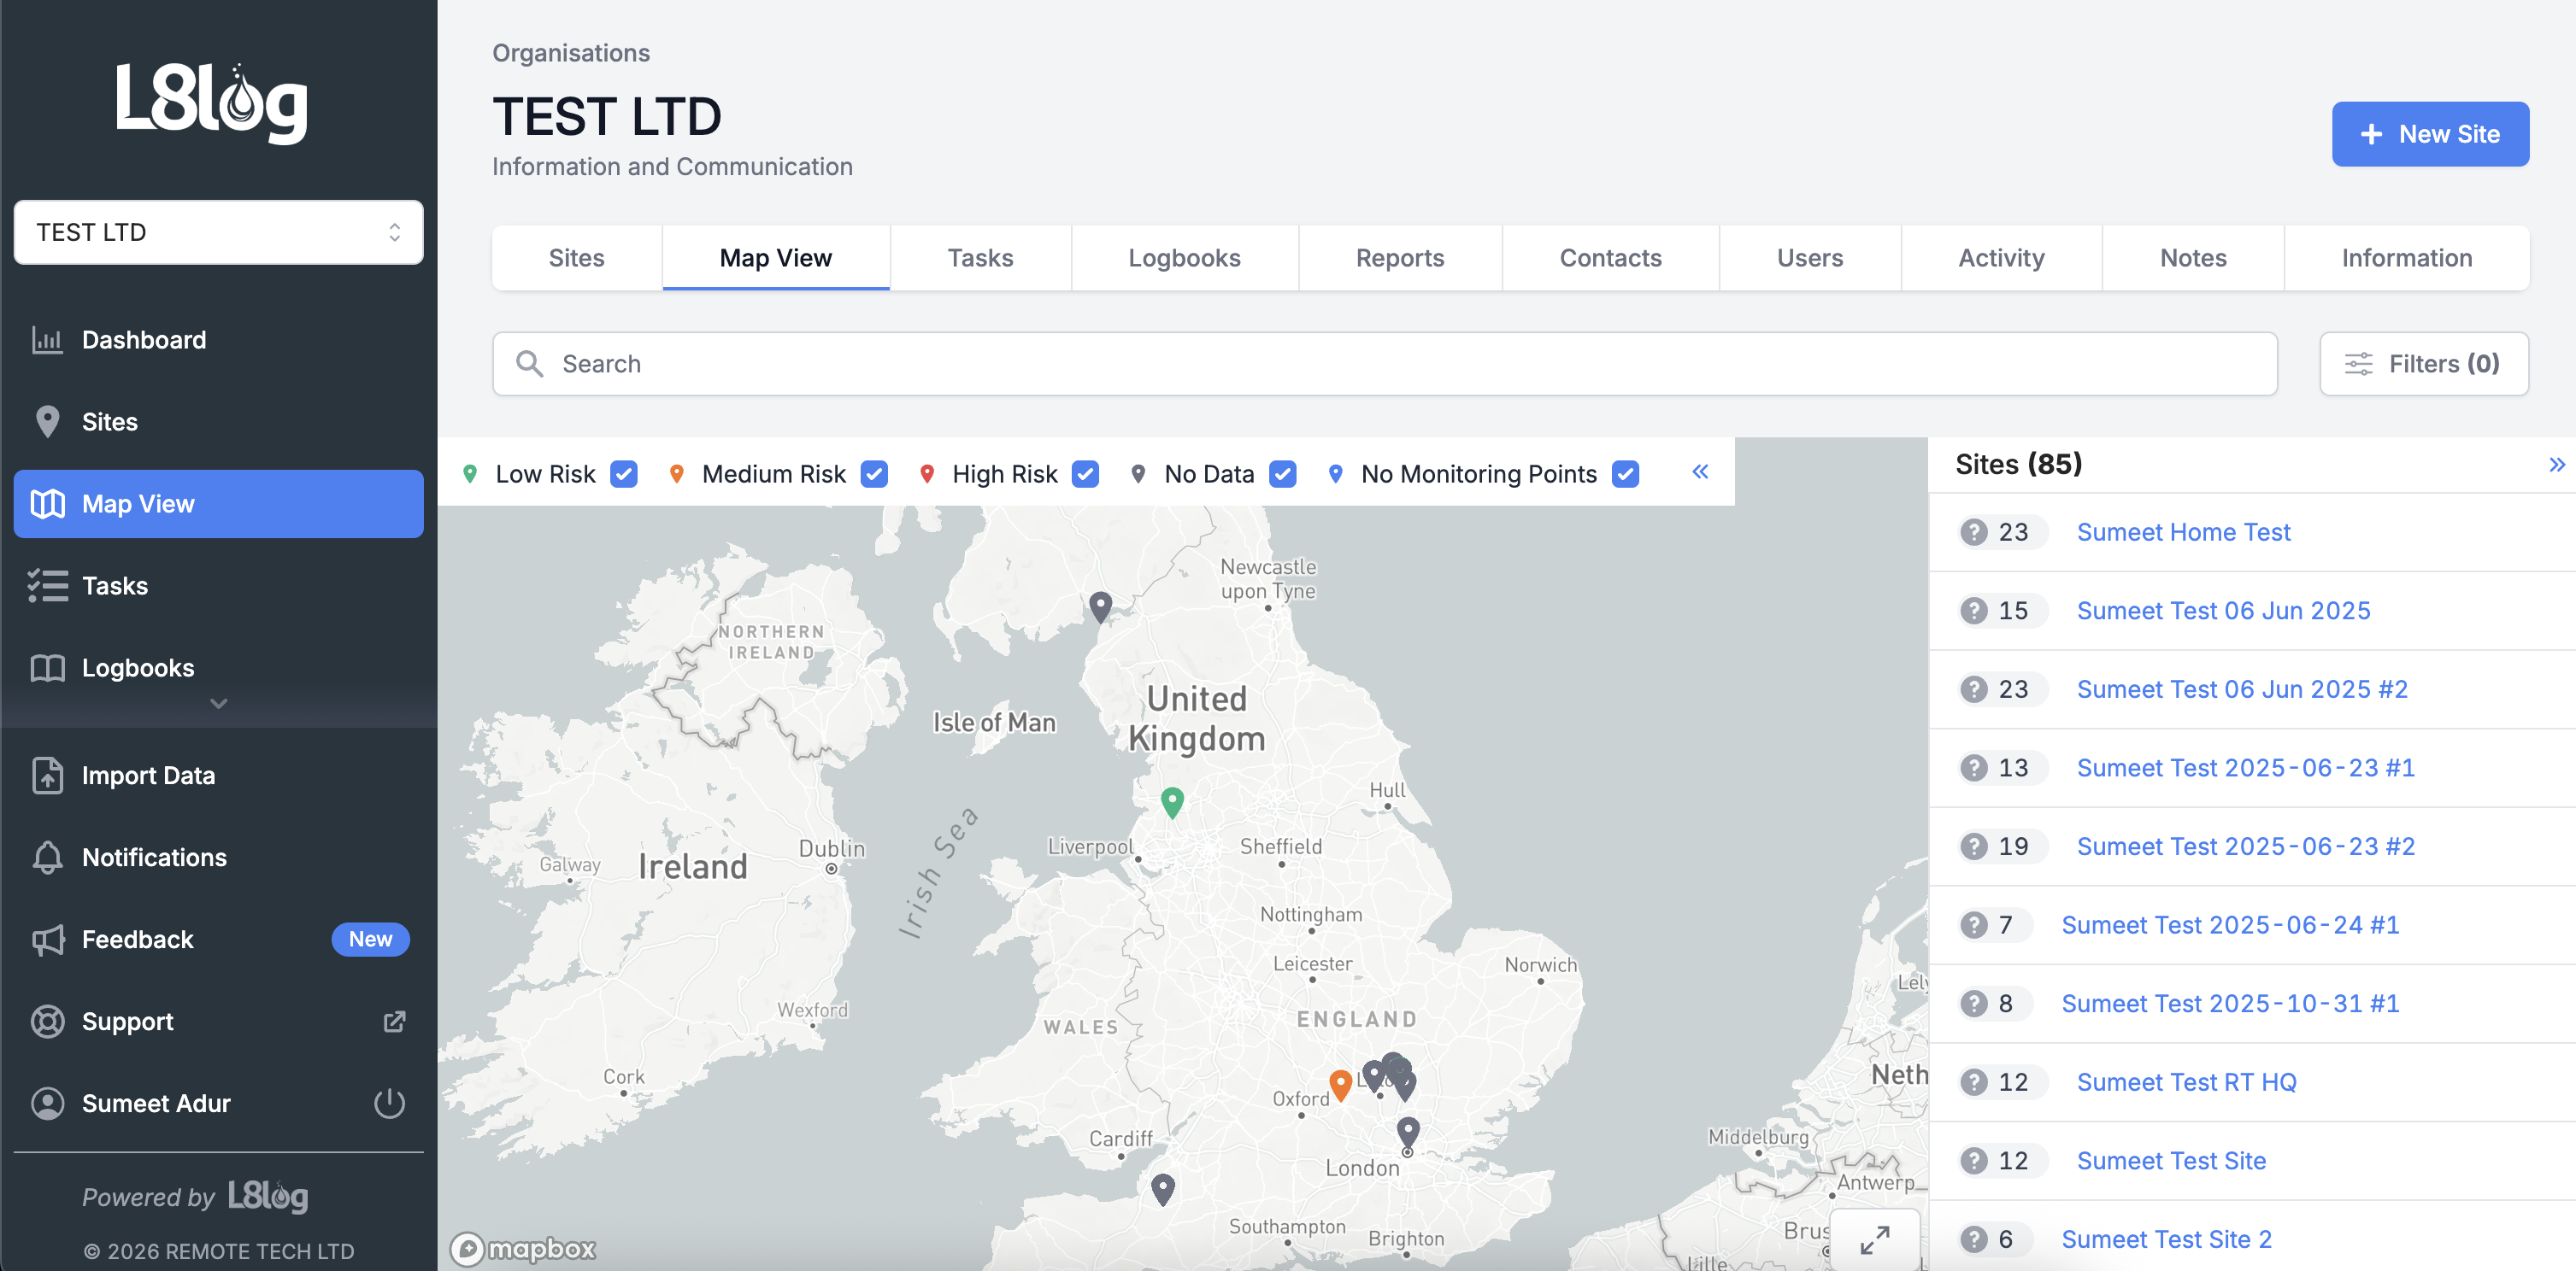Click into the Search input field
Viewport: 2576px width, 1271px height.
click(x=1384, y=364)
